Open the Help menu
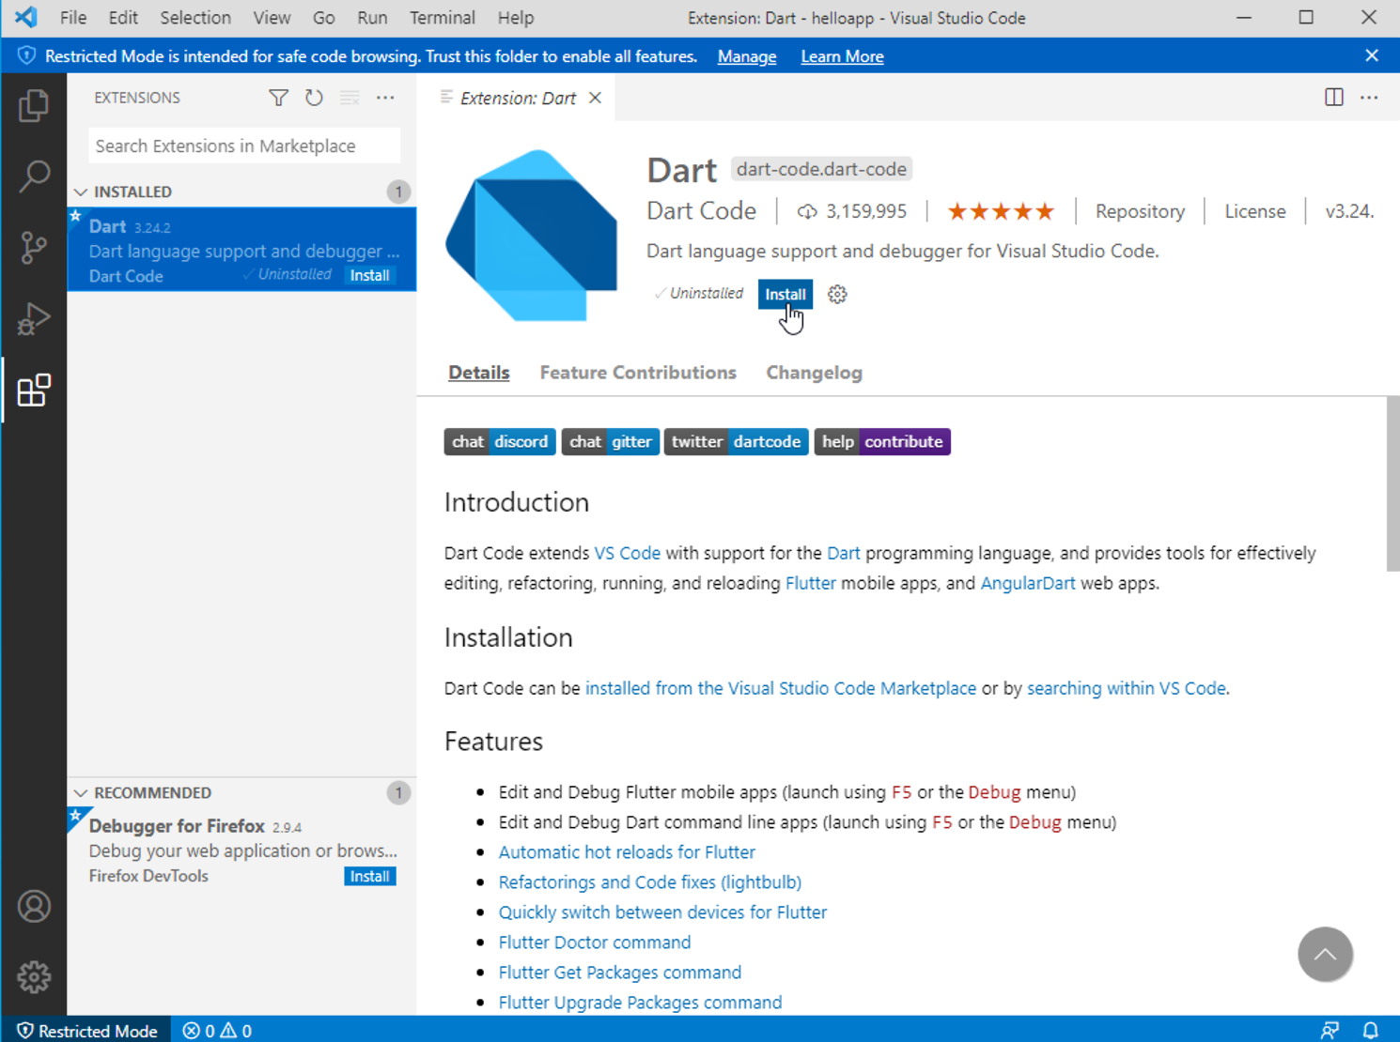The image size is (1400, 1042). (x=515, y=18)
